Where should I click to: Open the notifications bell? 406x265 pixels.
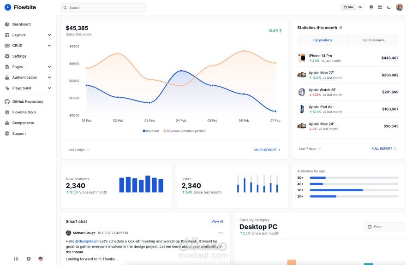[371, 7]
